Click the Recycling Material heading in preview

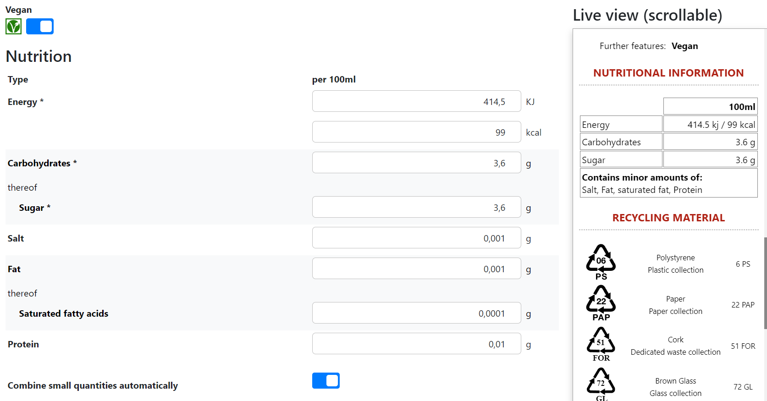click(x=668, y=218)
